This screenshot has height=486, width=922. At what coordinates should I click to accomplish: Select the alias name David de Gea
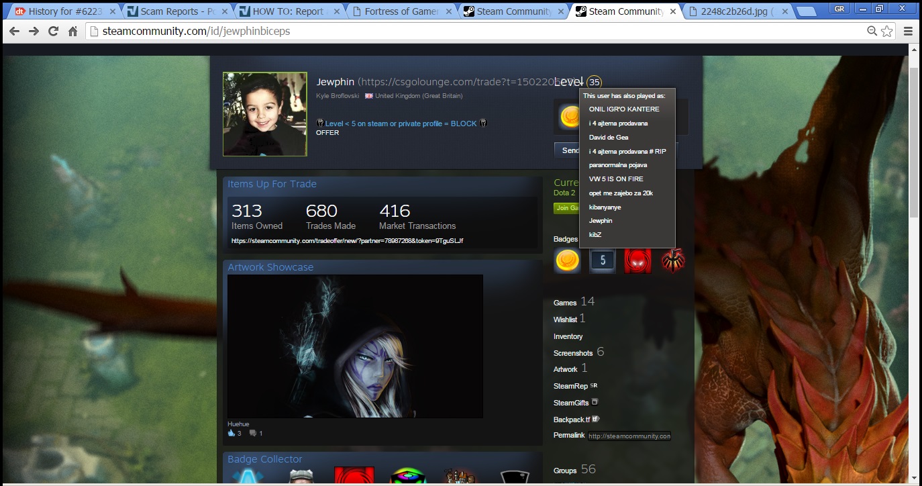tap(608, 137)
